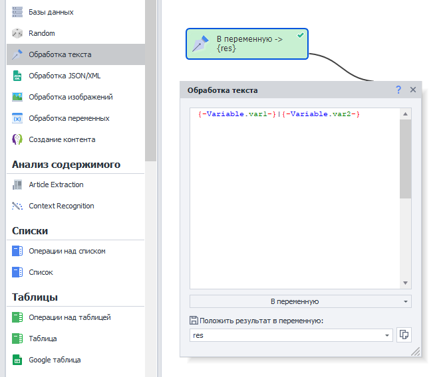Open help with the question mark icon

point(398,90)
